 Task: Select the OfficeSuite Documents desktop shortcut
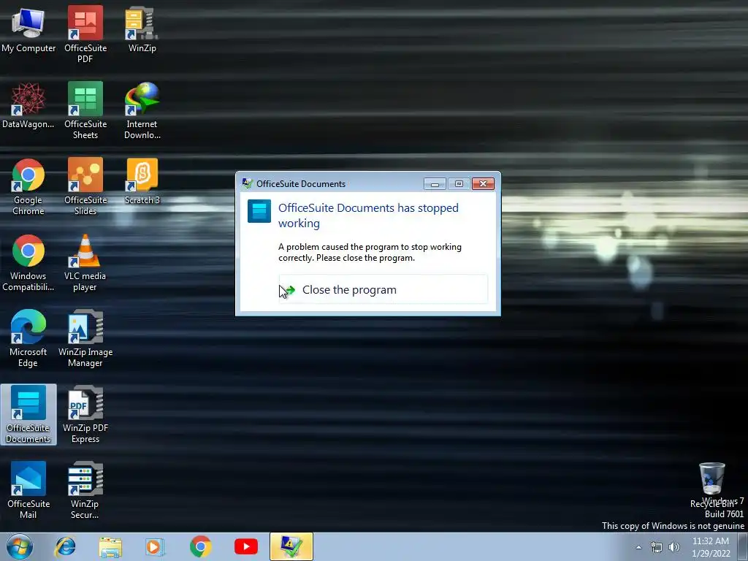tap(28, 414)
